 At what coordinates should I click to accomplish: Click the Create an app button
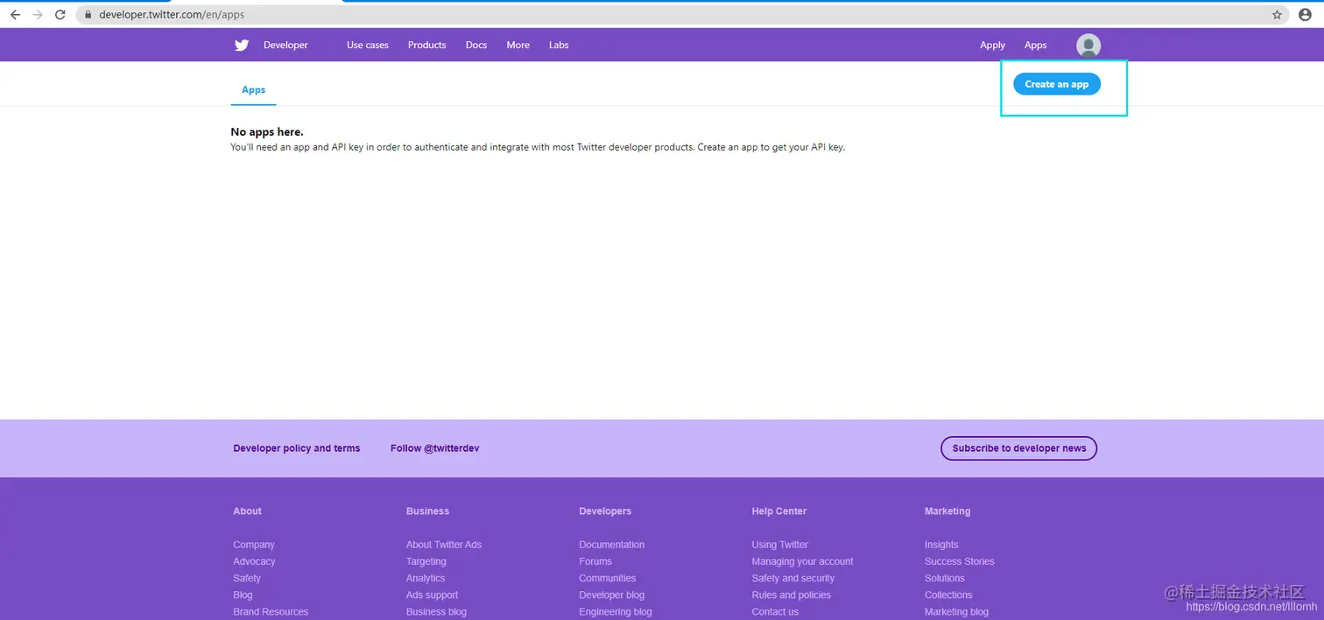tap(1057, 84)
